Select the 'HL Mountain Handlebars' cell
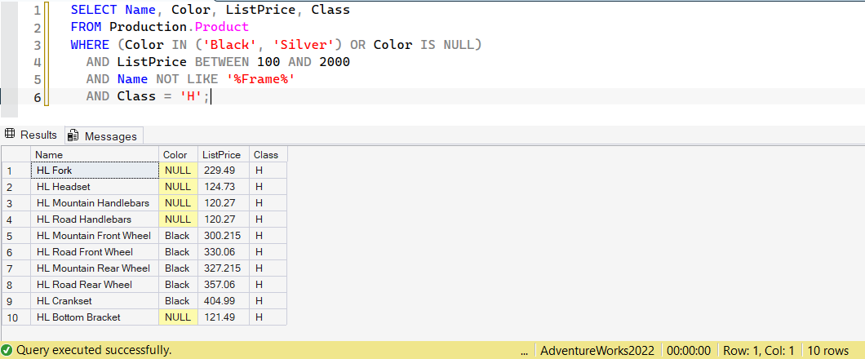 (95, 203)
